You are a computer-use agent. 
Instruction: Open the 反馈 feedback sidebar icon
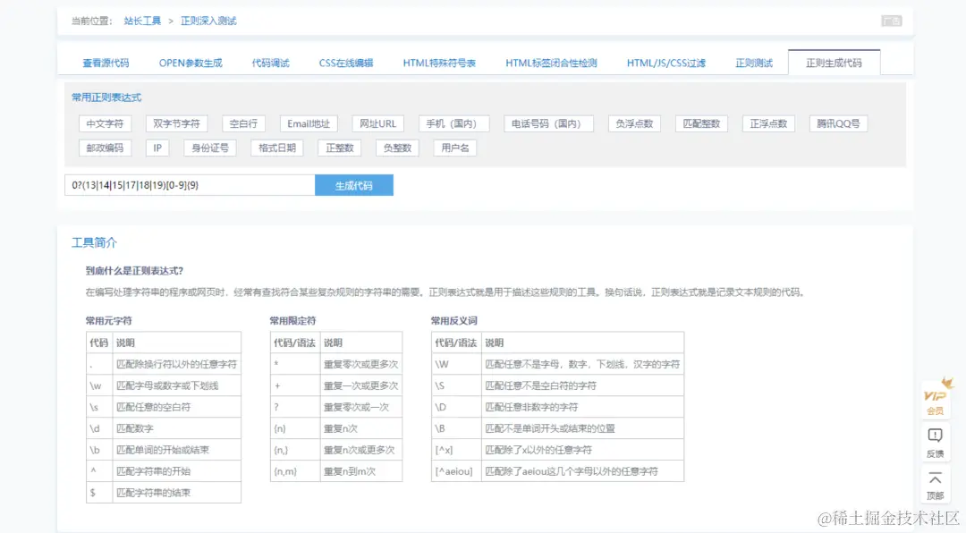pyautogui.click(x=935, y=443)
